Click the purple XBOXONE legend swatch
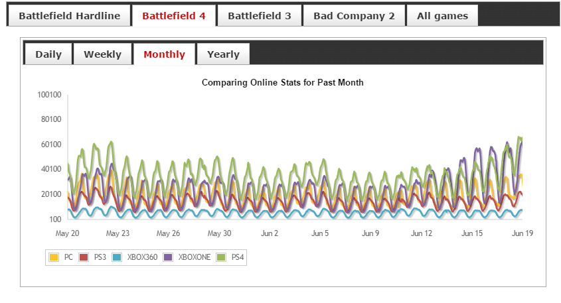This screenshot has height=303, width=561. pos(168,257)
